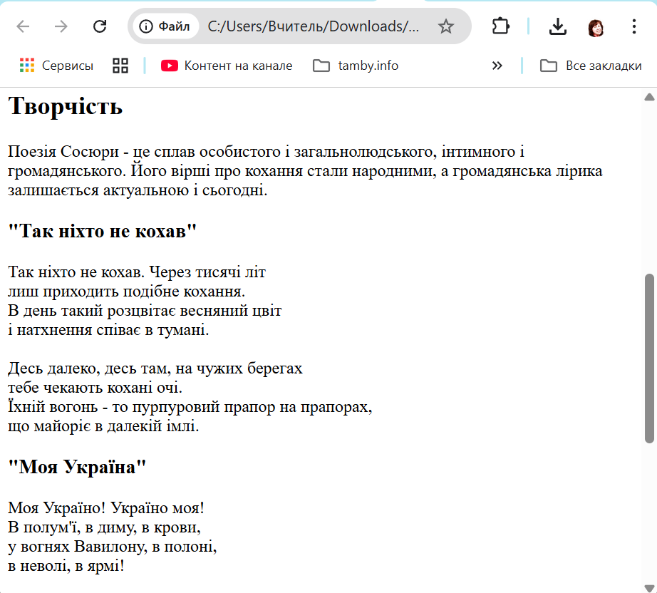Click the "Файл" site info chip
Viewport: 657px width, 593px height.
pyautogui.click(x=165, y=26)
